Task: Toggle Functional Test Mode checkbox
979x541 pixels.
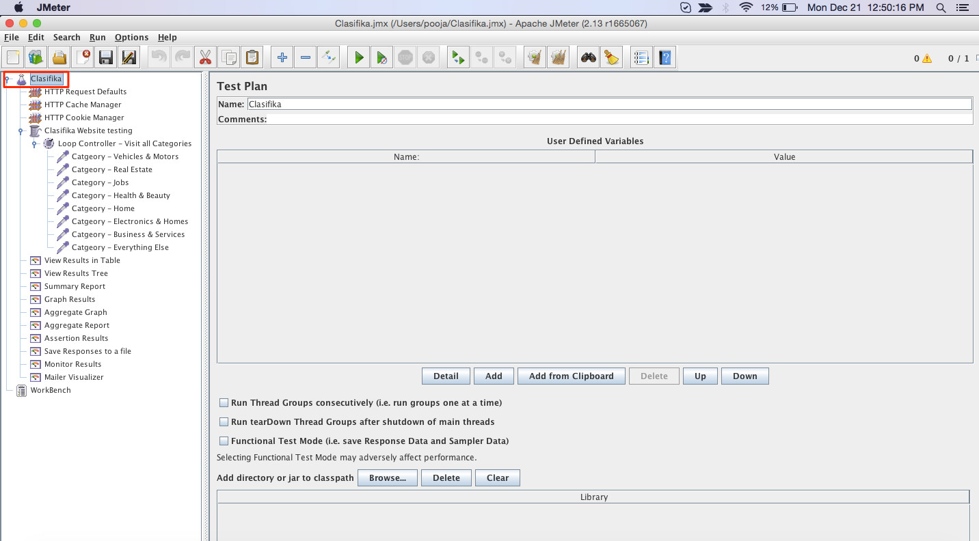Action: click(x=224, y=441)
